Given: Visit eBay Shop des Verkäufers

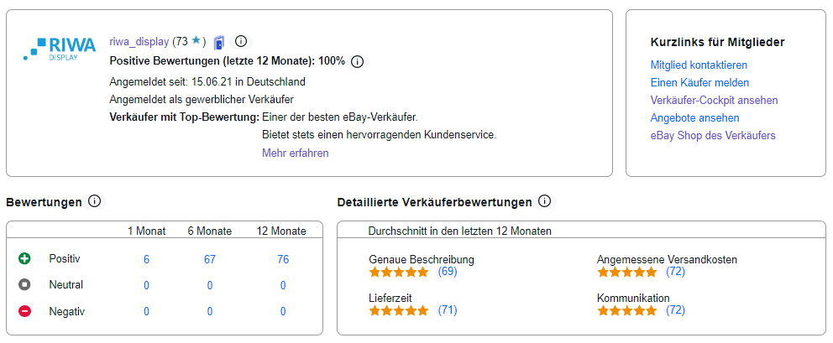Looking at the screenshot, I should [713, 135].
